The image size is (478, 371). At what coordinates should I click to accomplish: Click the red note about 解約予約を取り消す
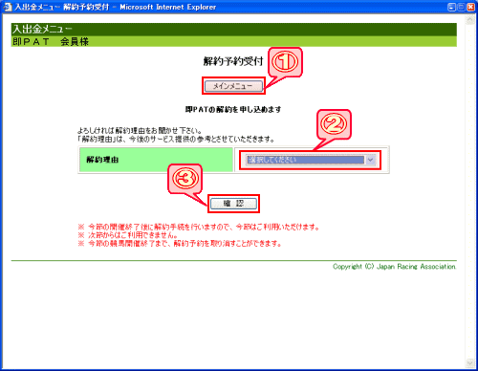click(180, 244)
